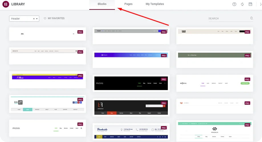The image size is (262, 142).
Task: Open the My Templates tab
Action: (x=155, y=4)
